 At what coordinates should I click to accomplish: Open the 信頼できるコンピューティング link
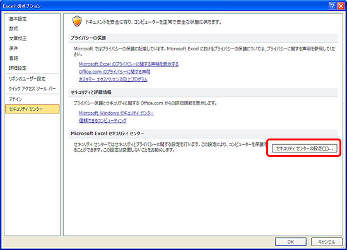(x=103, y=120)
